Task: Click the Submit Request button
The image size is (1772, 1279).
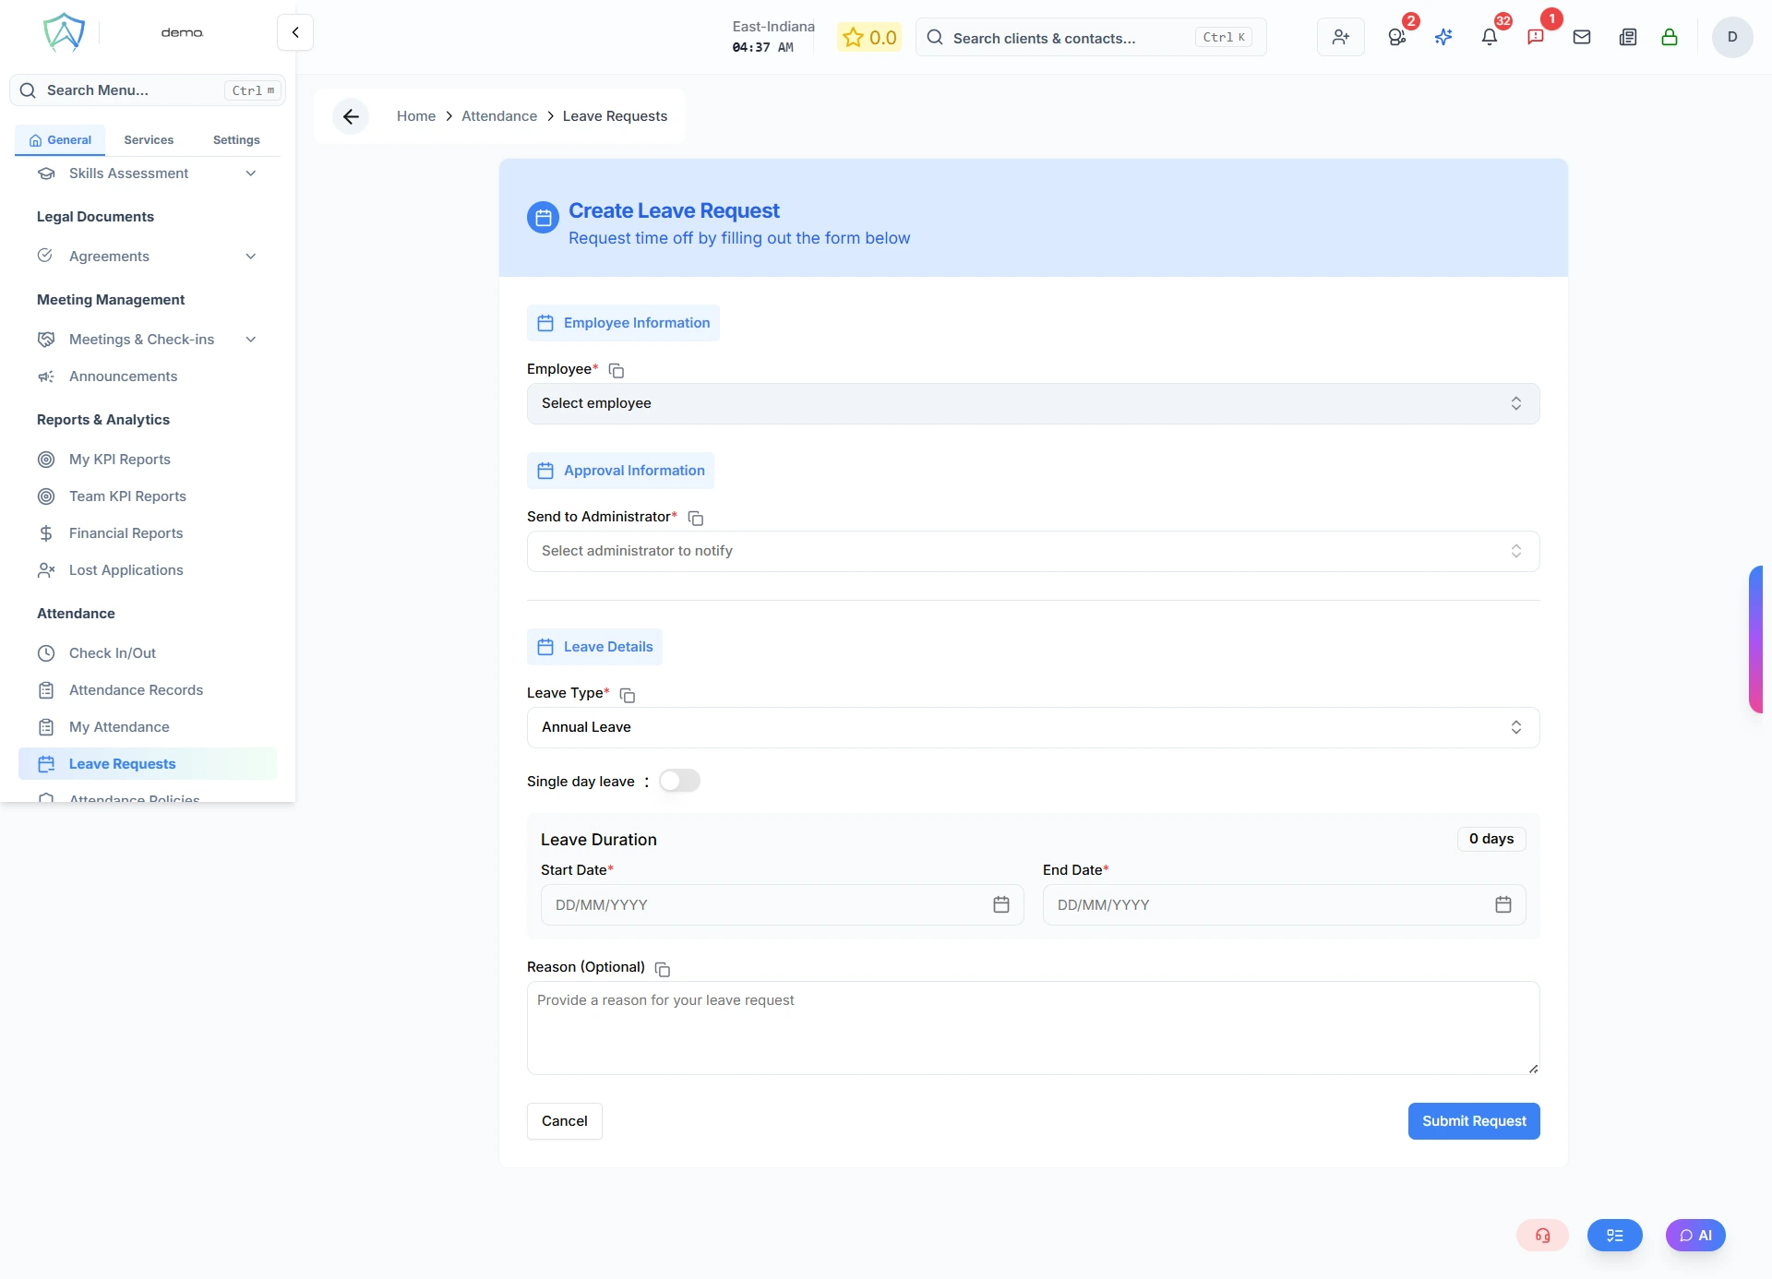Action: pyautogui.click(x=1473, y=1121)
